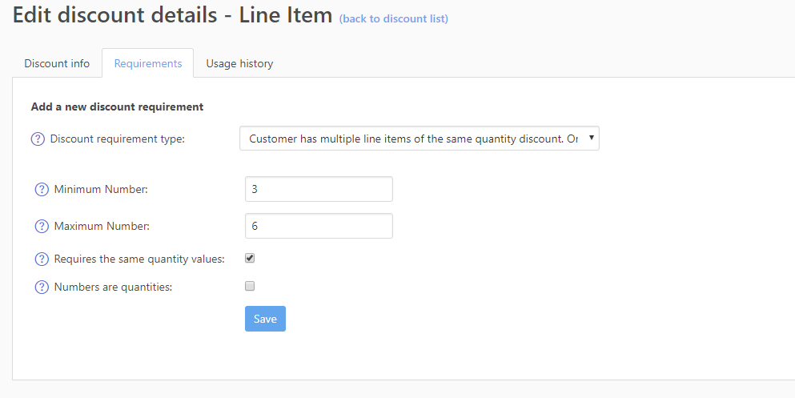Click help icon for same quantity values
795x398 pixels.
click(42, 259)
